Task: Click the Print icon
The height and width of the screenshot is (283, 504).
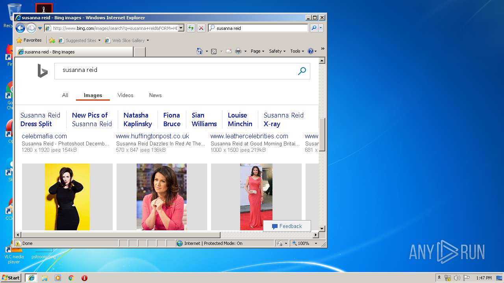Action: [x=238, y=51]
